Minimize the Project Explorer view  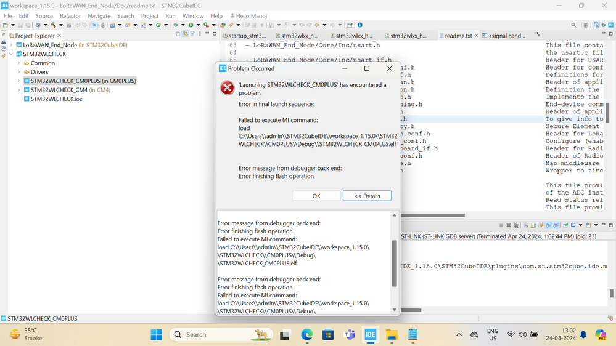pyautogui.click(x=207, y=34)
